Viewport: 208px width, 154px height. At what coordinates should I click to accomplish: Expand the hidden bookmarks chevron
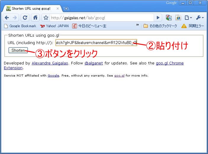point(137,26)
